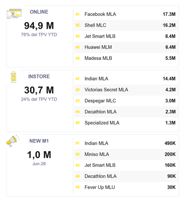Click the Jun-26 date label

39,164
